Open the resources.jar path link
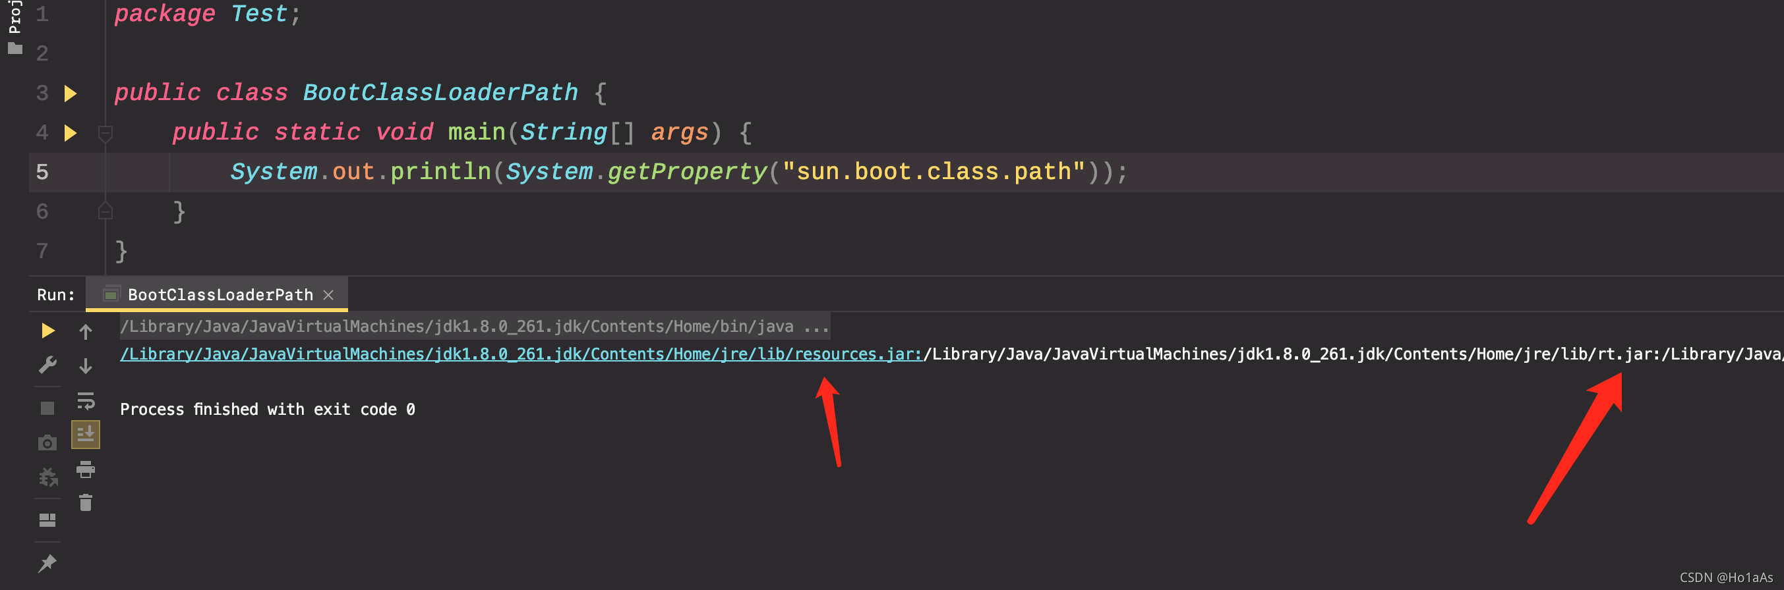This screenshot has width=1784, height=590. click(521, 354)
